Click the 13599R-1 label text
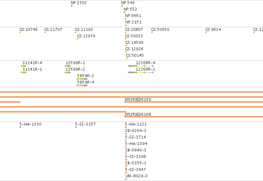 point(75,63)
